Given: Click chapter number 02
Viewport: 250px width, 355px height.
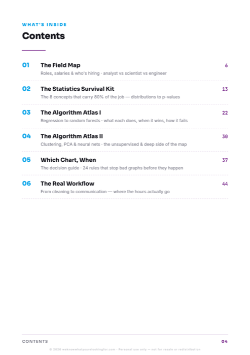Looking at the screenshot, I should tap(26, 89).
